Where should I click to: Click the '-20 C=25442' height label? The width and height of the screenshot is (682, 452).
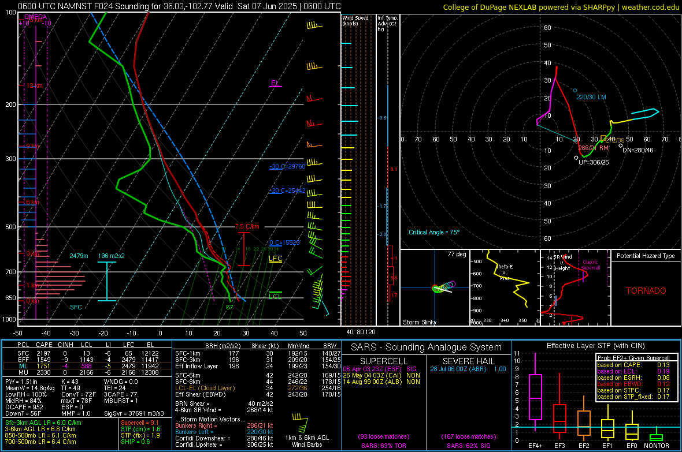[287, 190]
